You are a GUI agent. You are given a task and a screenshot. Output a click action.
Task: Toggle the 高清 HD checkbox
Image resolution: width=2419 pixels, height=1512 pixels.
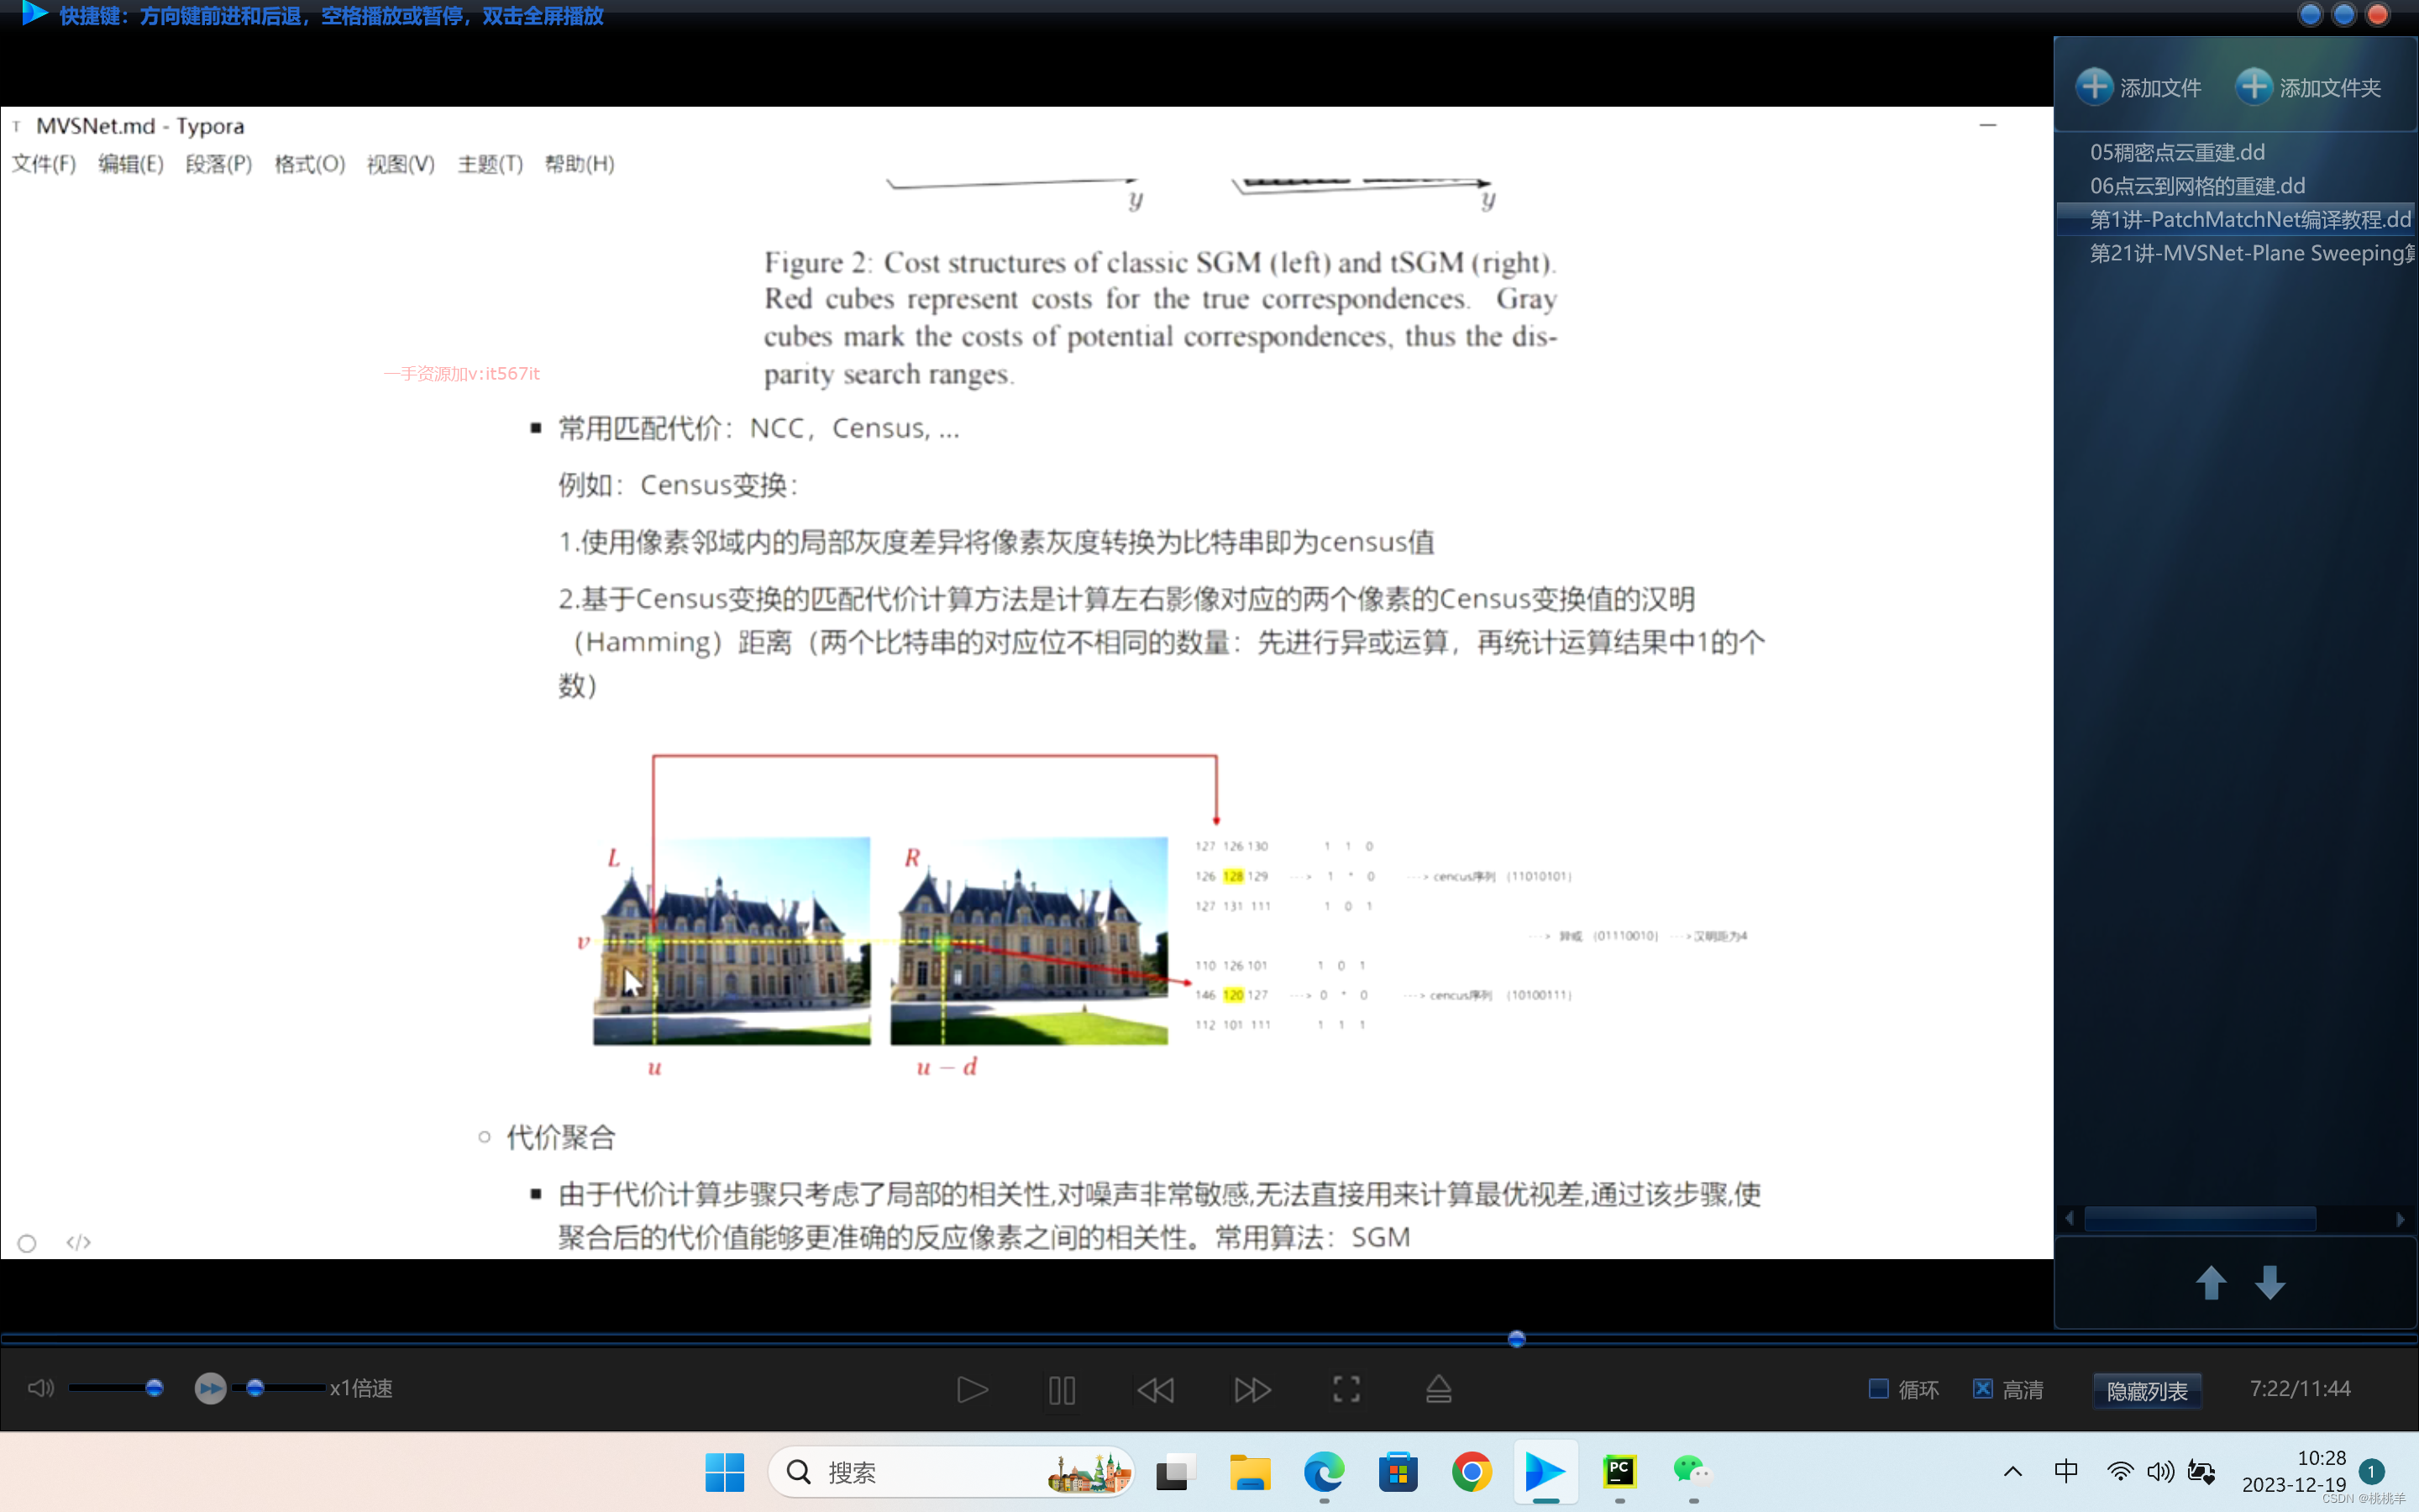point(1983,1389)
